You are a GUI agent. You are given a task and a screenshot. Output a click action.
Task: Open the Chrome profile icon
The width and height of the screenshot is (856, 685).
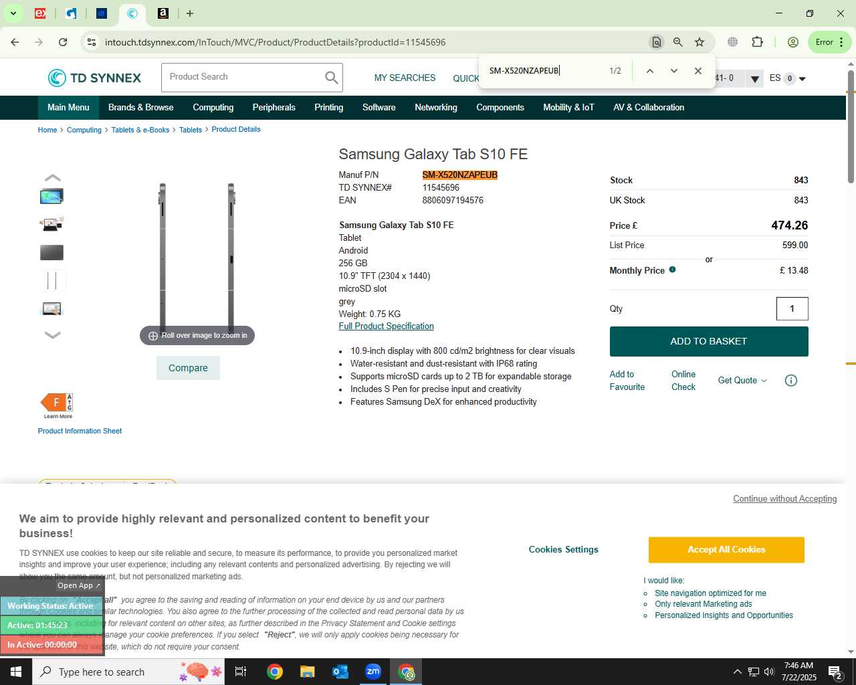click(793, 42)
